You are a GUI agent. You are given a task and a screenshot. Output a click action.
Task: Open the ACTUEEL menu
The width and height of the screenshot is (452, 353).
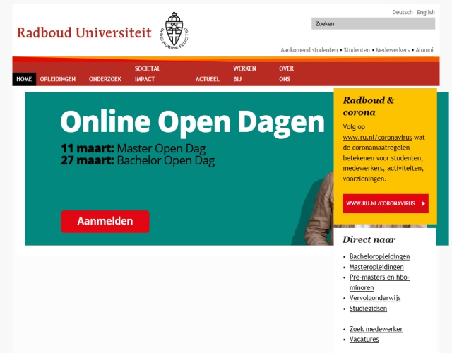pos(208,79)
